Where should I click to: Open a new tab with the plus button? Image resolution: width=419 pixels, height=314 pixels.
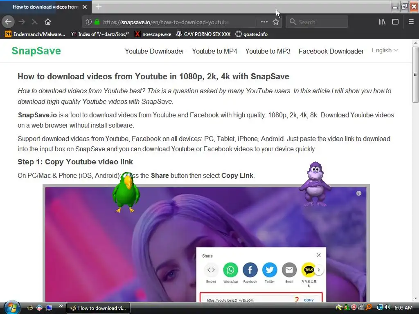click(x=99, y=7)
